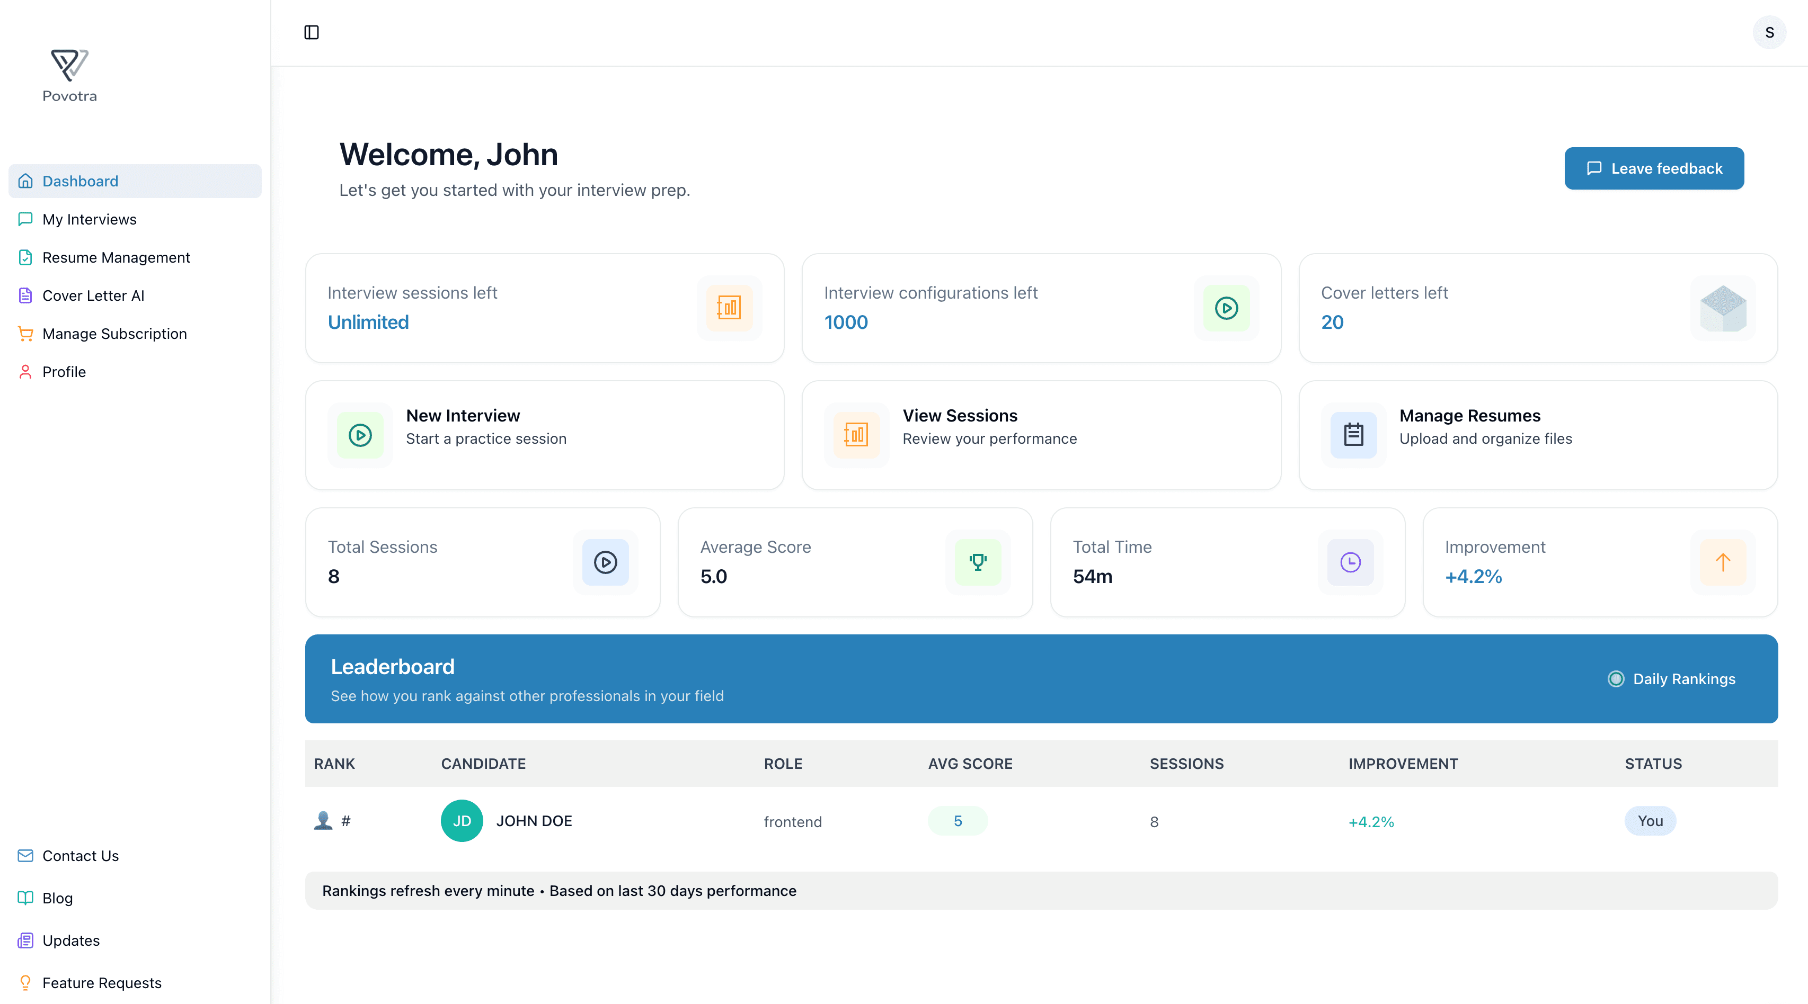
Task: Click the avg score 5 badge
Action: 958,821
